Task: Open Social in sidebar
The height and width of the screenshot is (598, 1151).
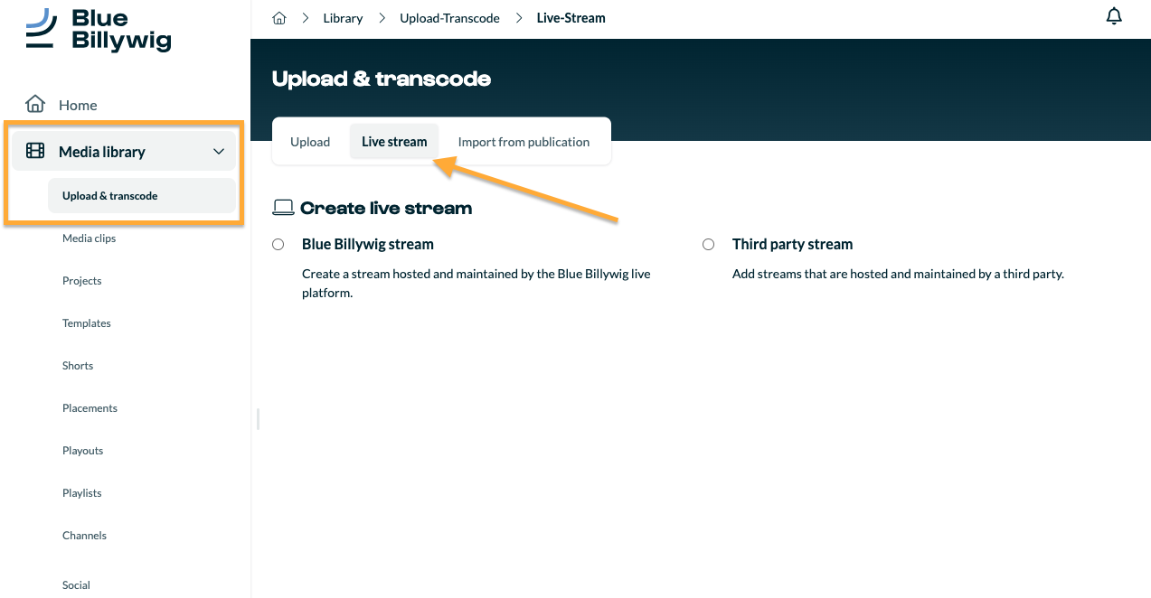Action: 77,585
